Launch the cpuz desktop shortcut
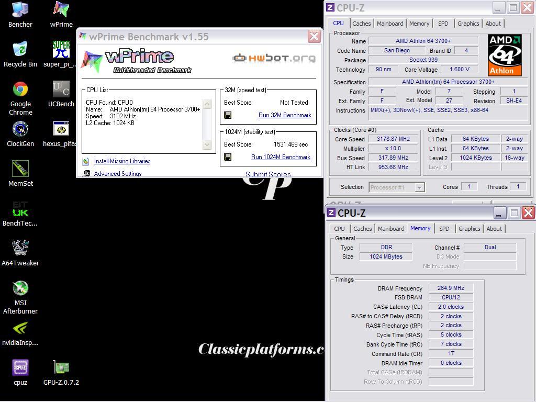 [20, 373]
